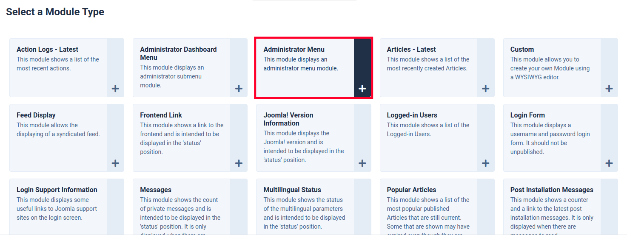Image resolution: width=627 pixels, height=235 pixels.
Task: Select the Messages module card
Action: [x=156, y=190]
